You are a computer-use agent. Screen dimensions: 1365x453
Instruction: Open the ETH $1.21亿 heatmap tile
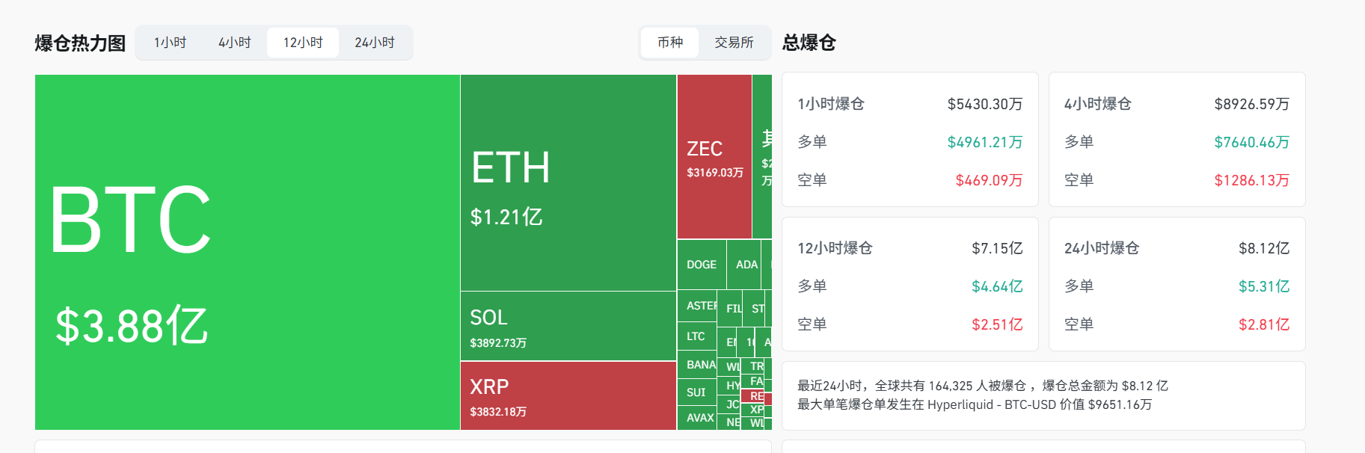pos(568,183)
